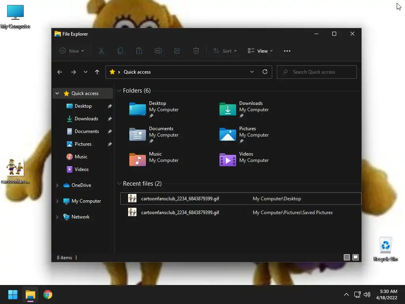This screenshot has height=304, width=405.
Task: Expand My Computer tree node
Action: (x=57, y=201)
